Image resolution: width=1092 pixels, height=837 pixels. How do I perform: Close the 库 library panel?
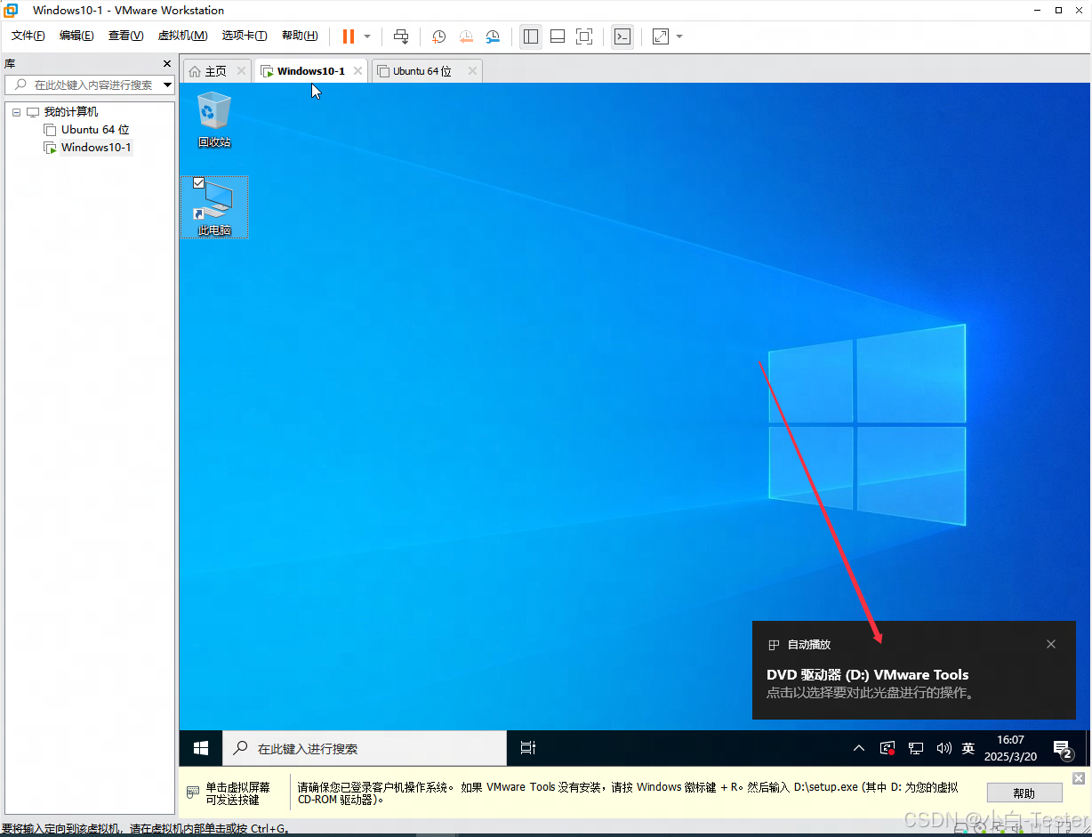[167, 64]
